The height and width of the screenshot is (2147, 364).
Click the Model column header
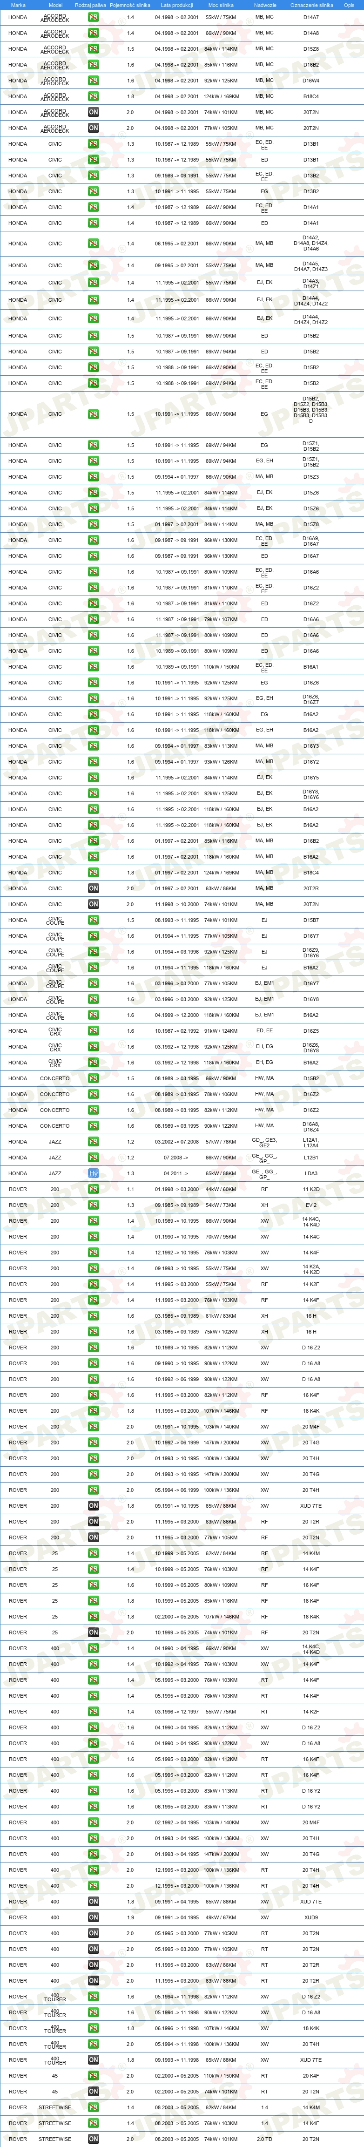[x=55, y=5]
